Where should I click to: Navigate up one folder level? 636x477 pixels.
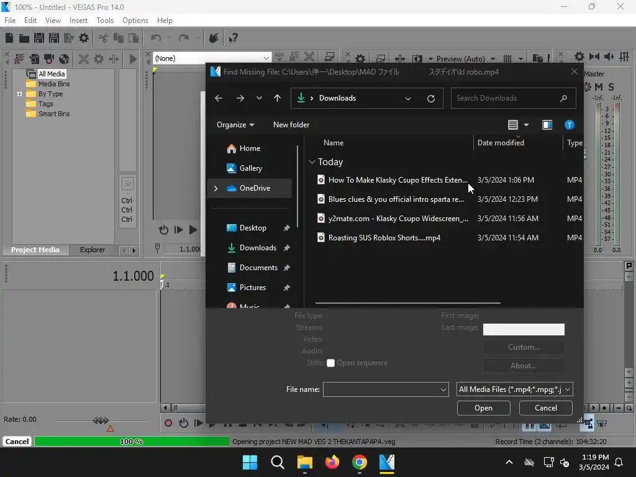pos(277,98)
